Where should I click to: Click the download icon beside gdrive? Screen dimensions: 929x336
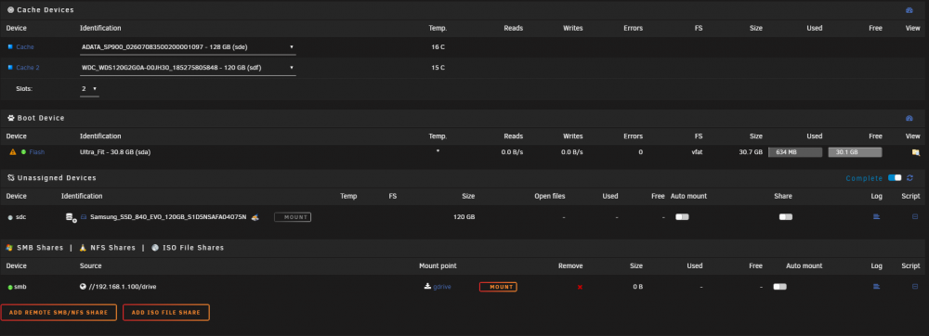coord(427,286)
